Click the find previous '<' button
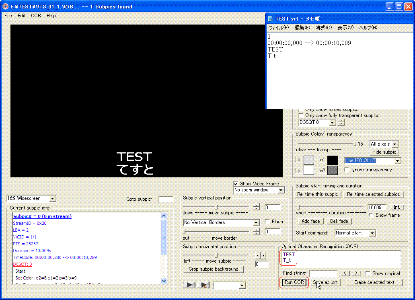 [345, 273]
